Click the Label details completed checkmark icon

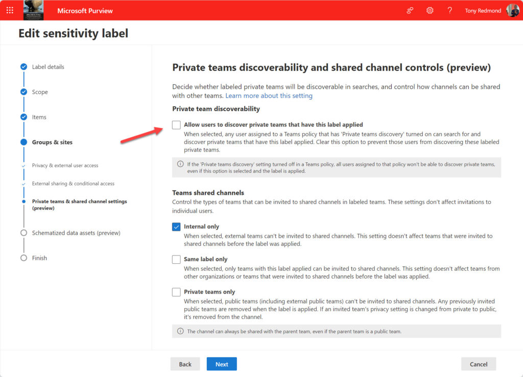click(23, 67)
